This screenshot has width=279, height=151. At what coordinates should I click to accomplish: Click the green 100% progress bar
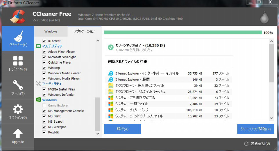183,32
